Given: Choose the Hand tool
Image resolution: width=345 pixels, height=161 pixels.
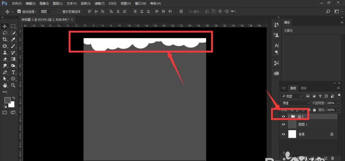Looking at the screenshot, I should (5, 85).
